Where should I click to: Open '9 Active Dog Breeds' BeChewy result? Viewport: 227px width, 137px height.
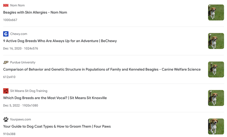(60, 41)
